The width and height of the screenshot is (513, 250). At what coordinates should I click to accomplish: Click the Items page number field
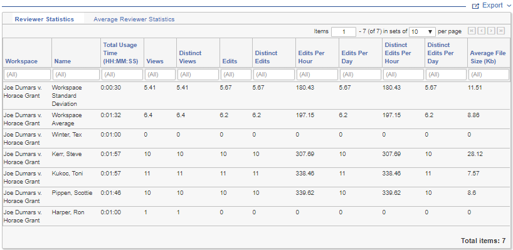[344, 32]
